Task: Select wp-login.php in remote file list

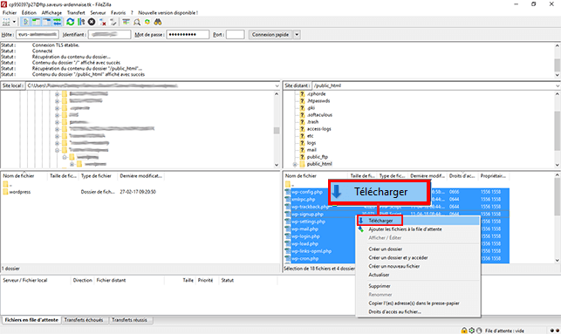Action: tap(305, 236)
